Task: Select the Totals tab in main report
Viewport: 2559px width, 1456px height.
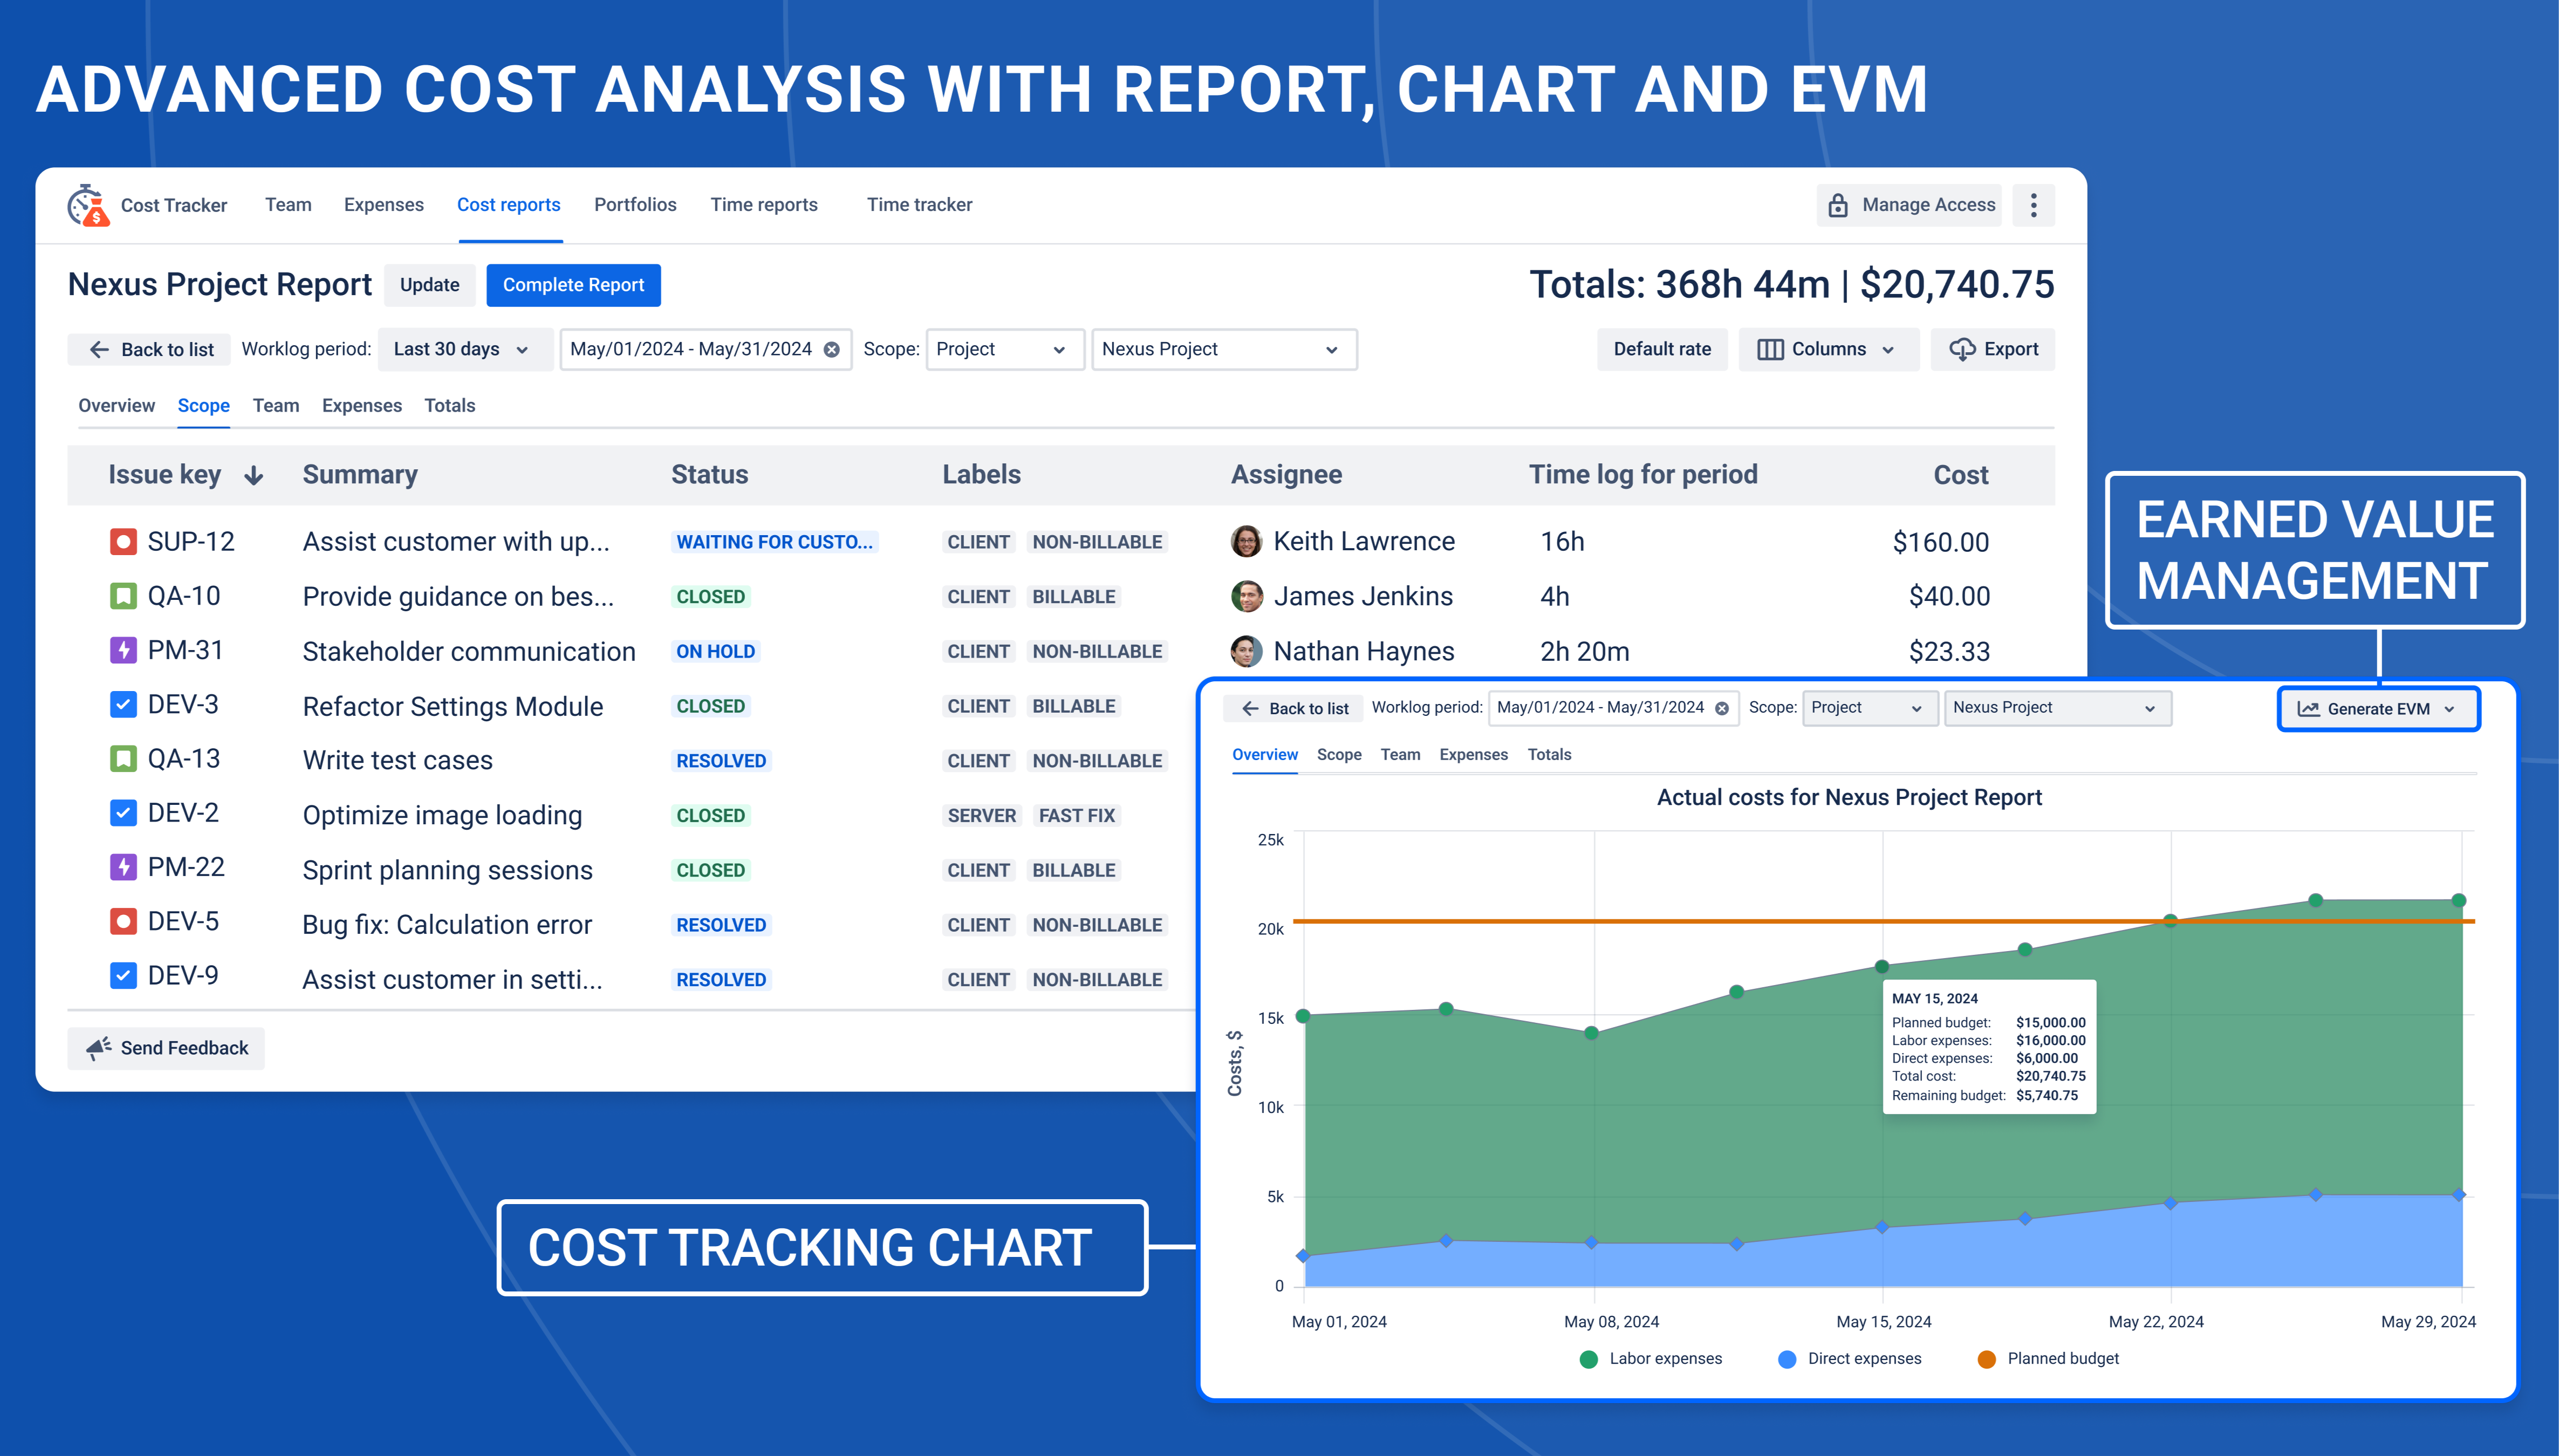Action: (449, 406)
